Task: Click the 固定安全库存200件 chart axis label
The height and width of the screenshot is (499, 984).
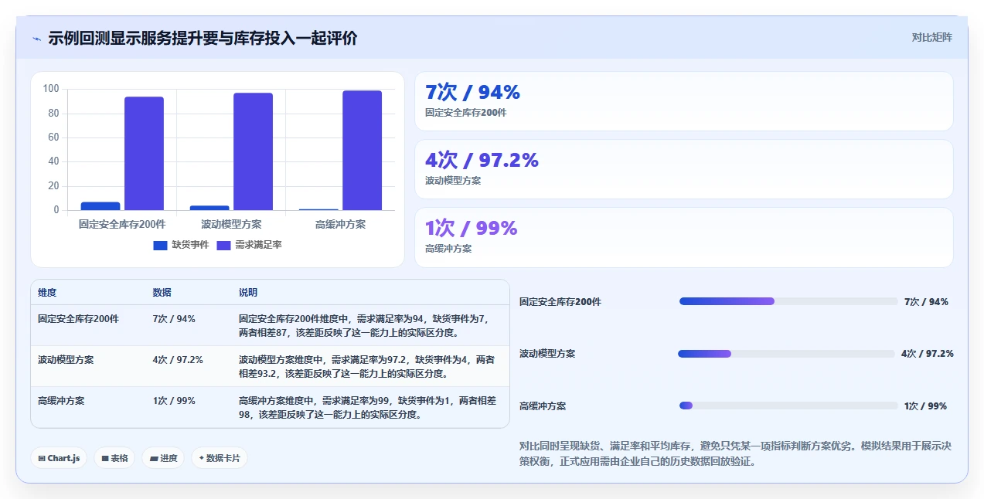Action: coord(122,224)
